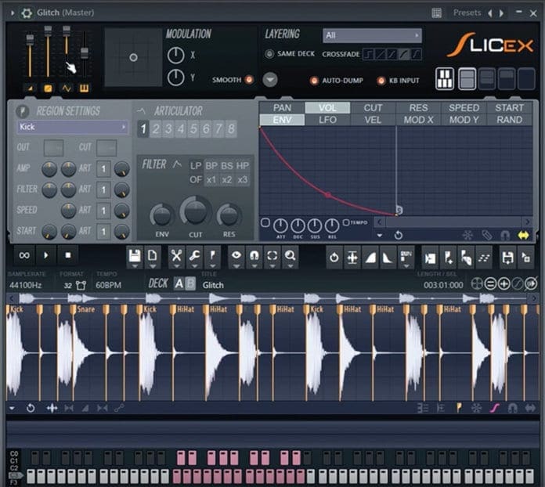This screenshot has width=545, height=487.
Task: Open the Layering 'All' dropdown
Action: pyautogui.click(x=372, y=35)
